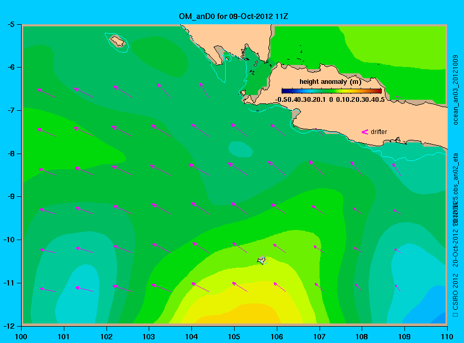This screenshot has height=343, width=464.
Task: Click latitude axis label -11
Action: [9, 283]
